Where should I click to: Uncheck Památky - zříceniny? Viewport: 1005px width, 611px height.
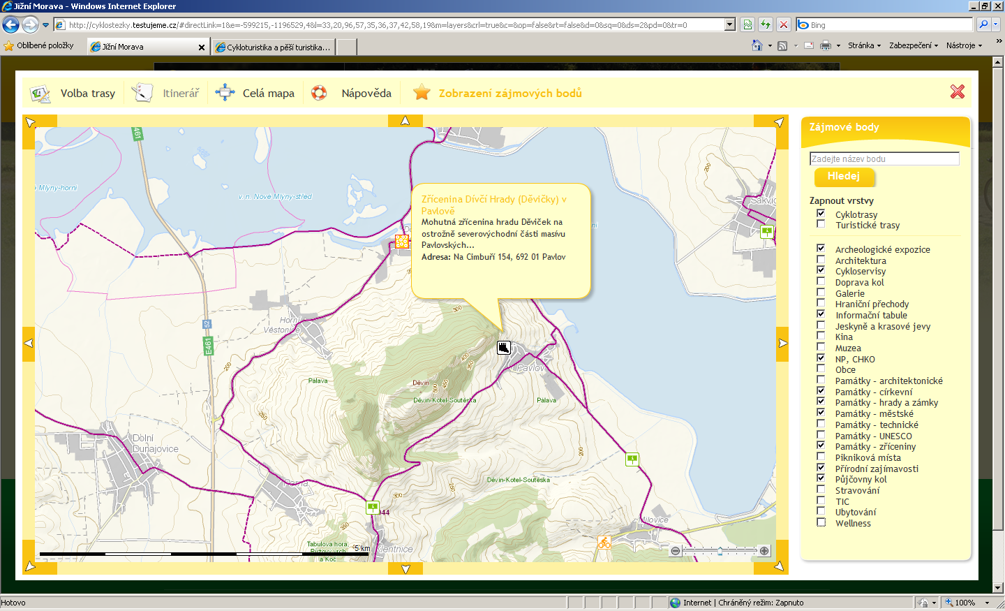(x=821, y=446)
